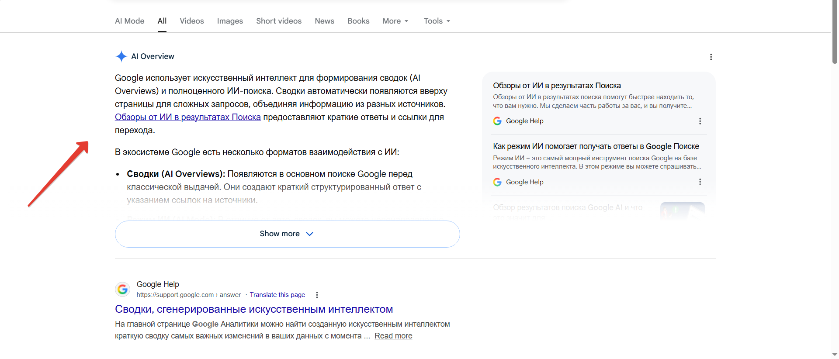The height and width of the screenshot is (359, 839).
Task: Click the 'Google Help' site name above the result
Action: tap(158, 284)
